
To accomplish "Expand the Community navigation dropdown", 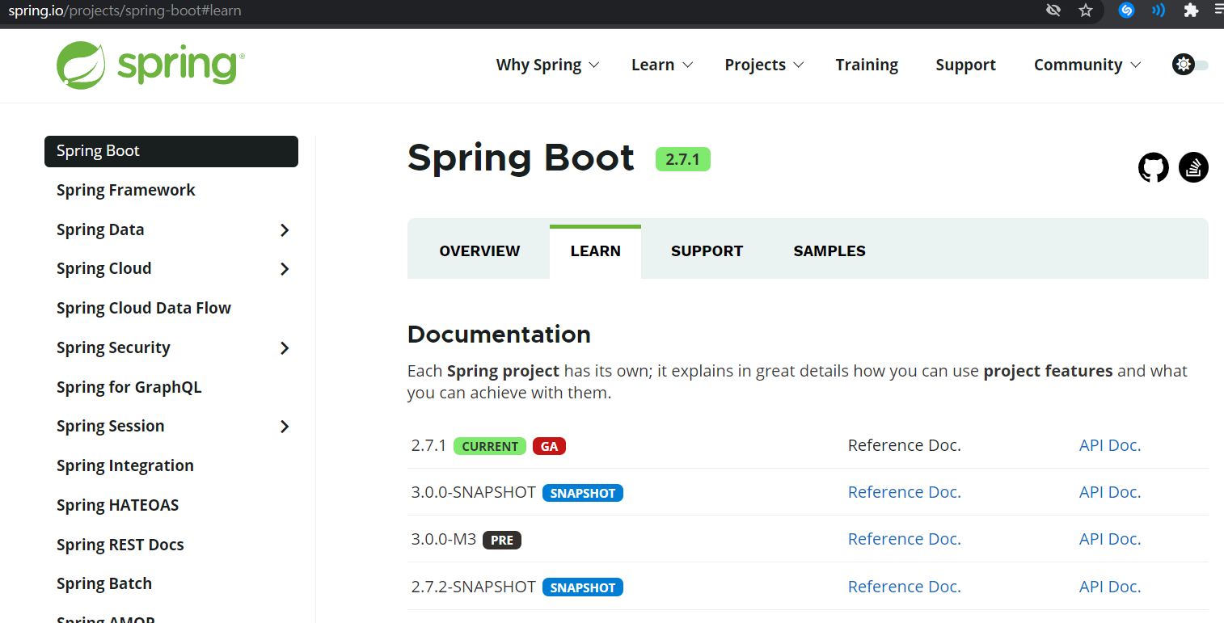I will pyautogui.click(x=1087, y=65).
